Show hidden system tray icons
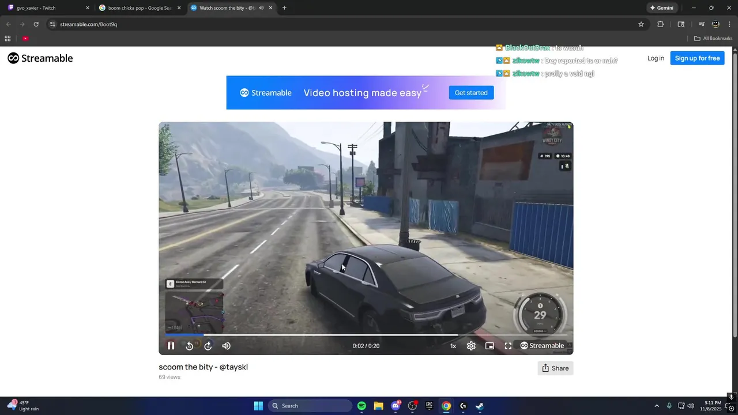The height and width of the screenshot is (415, 738). (656, 406)
